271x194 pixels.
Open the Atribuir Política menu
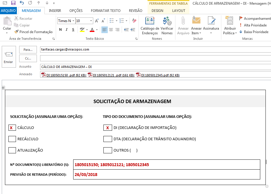230,26
